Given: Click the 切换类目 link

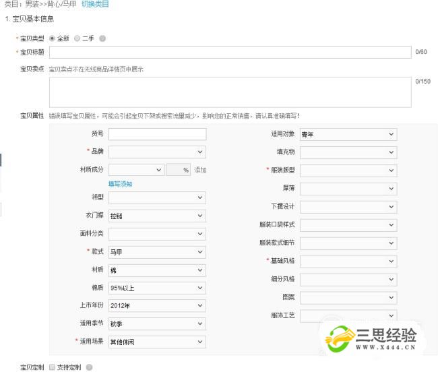Looking at the screenshot, I should [95, 4].
